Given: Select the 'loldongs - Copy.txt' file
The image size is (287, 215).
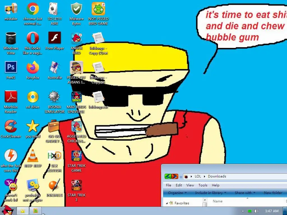Looking at the screenshot, I should tap(98, 67).
